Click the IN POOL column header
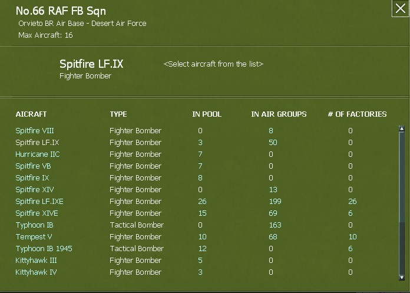The image size is (410, 293). pos(207,114)
